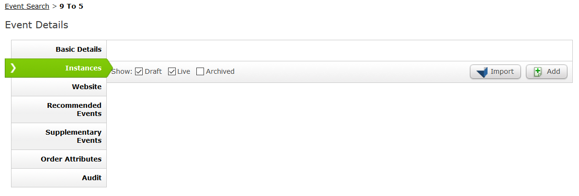
Task: Click the 9 To 5 breadcrumb text
Action: tap(71, 6)
